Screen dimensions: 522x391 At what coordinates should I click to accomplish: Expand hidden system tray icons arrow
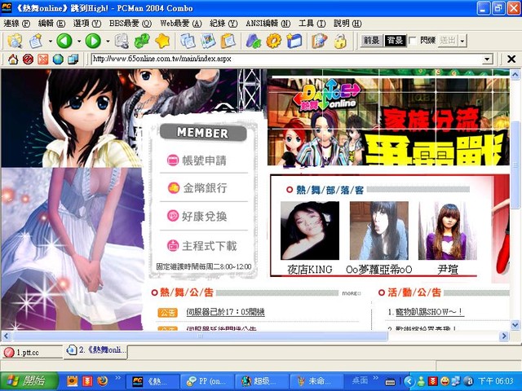(409, 381)
